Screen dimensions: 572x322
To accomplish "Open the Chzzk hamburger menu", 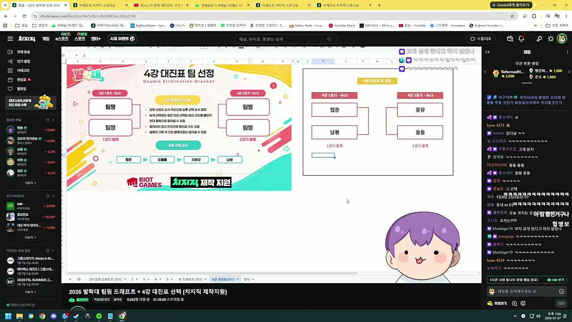I will tap(10, 39).
